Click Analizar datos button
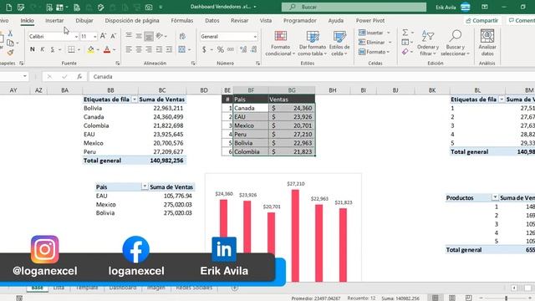 point(487,43)
